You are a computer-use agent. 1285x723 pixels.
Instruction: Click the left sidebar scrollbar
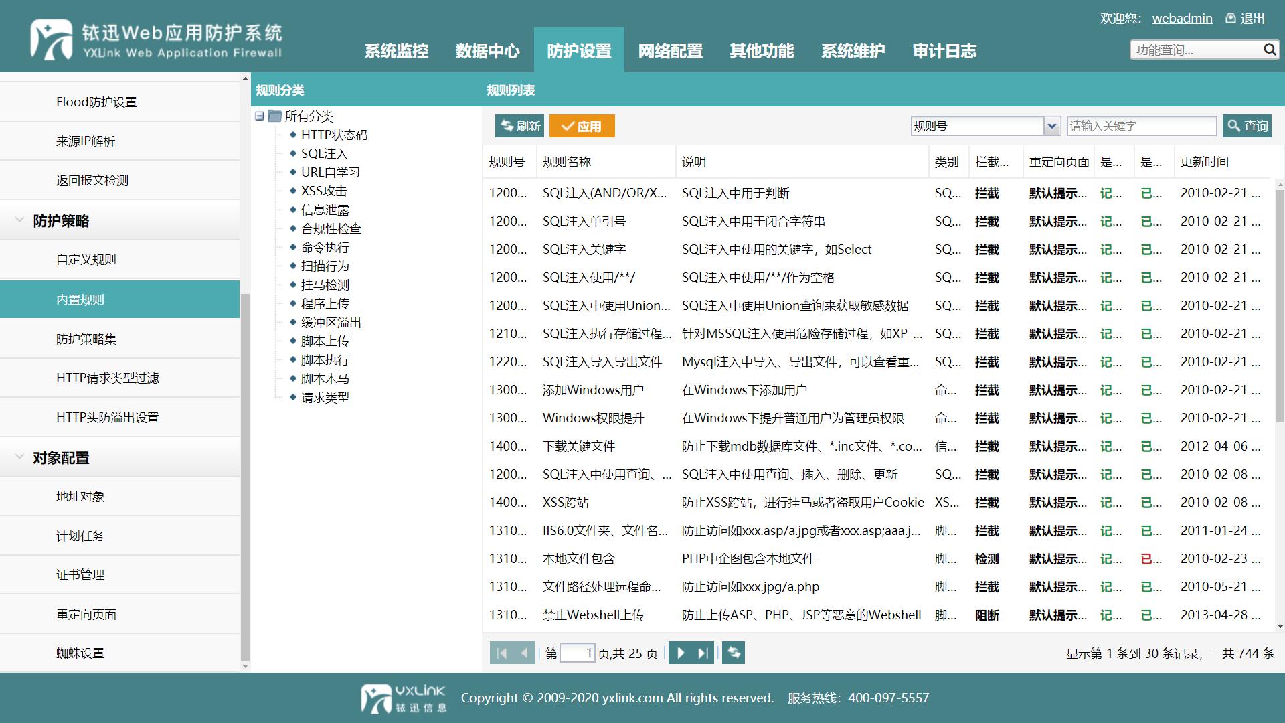click(x=245, y=477)
